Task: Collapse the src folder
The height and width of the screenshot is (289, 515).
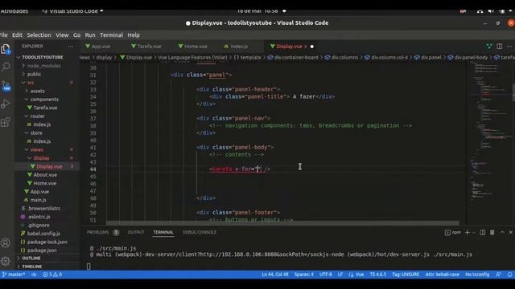Action: (x=31, y=83)
